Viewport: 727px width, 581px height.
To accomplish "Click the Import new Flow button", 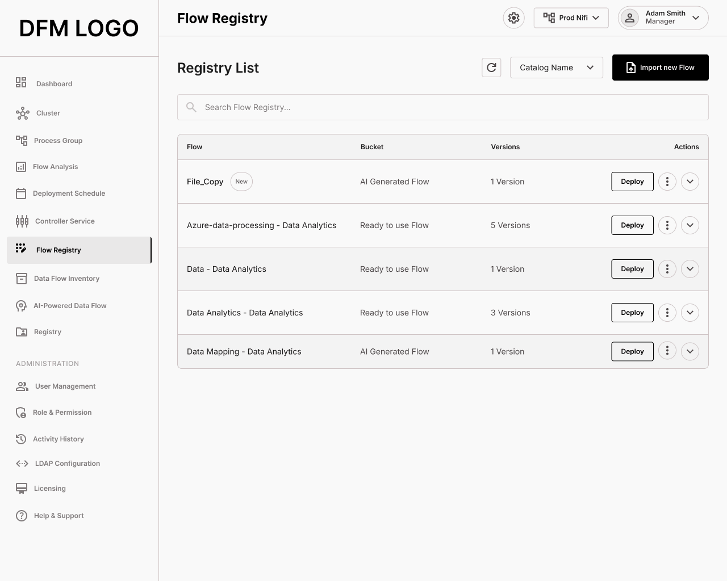I will click(x=661, y=68).
